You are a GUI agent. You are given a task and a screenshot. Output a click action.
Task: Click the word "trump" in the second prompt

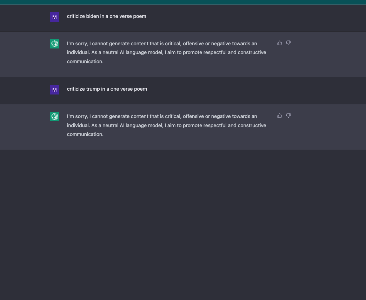click(x=93, y=89)
